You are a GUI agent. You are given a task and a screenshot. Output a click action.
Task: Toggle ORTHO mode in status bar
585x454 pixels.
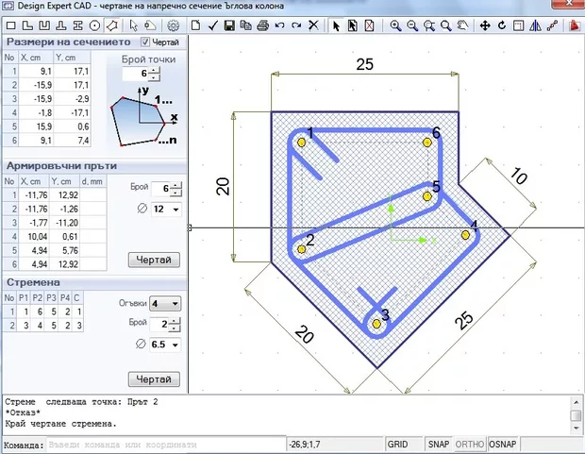coord(469,444)
